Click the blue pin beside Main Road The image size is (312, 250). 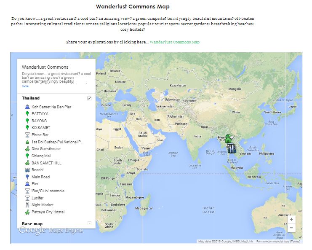[27, 177]
